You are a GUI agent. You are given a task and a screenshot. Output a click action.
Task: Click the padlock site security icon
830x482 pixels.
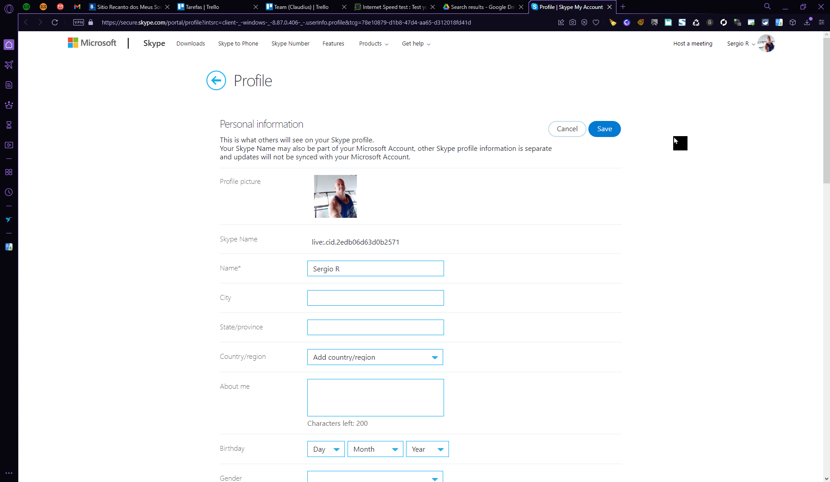(x=91, y=22)
